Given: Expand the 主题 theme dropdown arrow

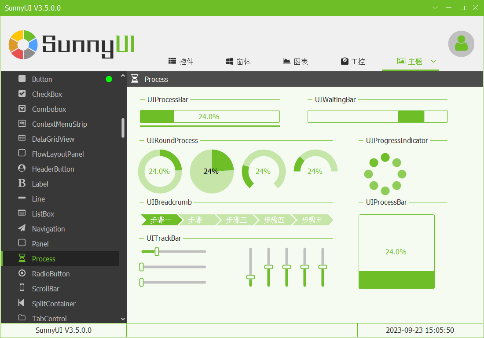Looking at the screenshot, I should coord(433,62).
